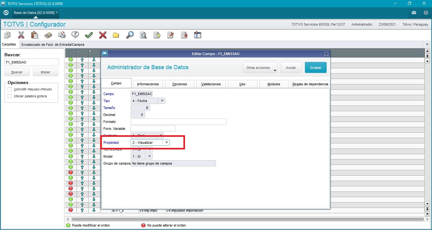Switch to the Validaciones tab
The width and height of the screenshot is (432, 230).
tap(211, 84)
